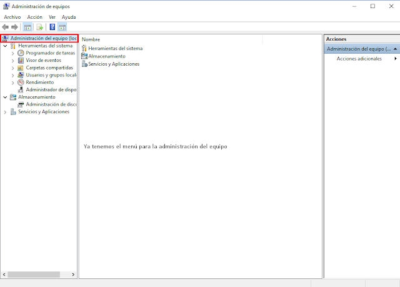Collapse the Herramientas del sistema node
The height and width of the screenshot is (287, 400).
[5, 46]
